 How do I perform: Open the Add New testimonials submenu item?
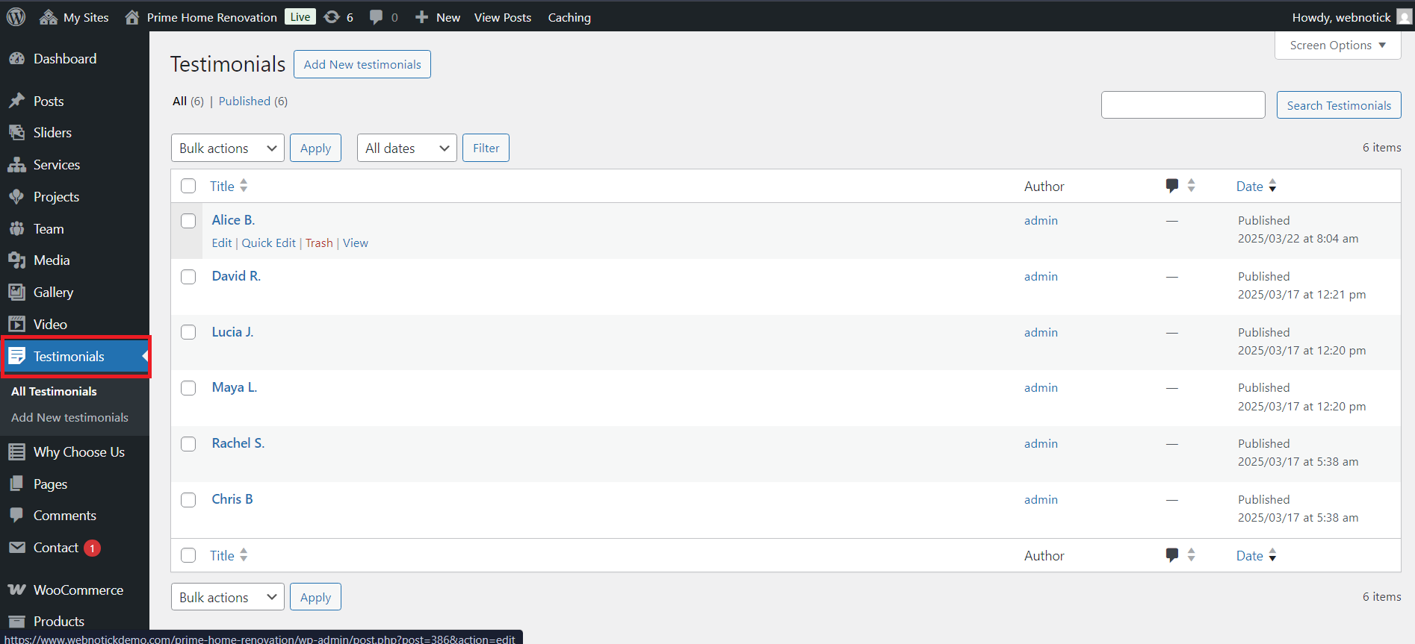pos(69,418)
